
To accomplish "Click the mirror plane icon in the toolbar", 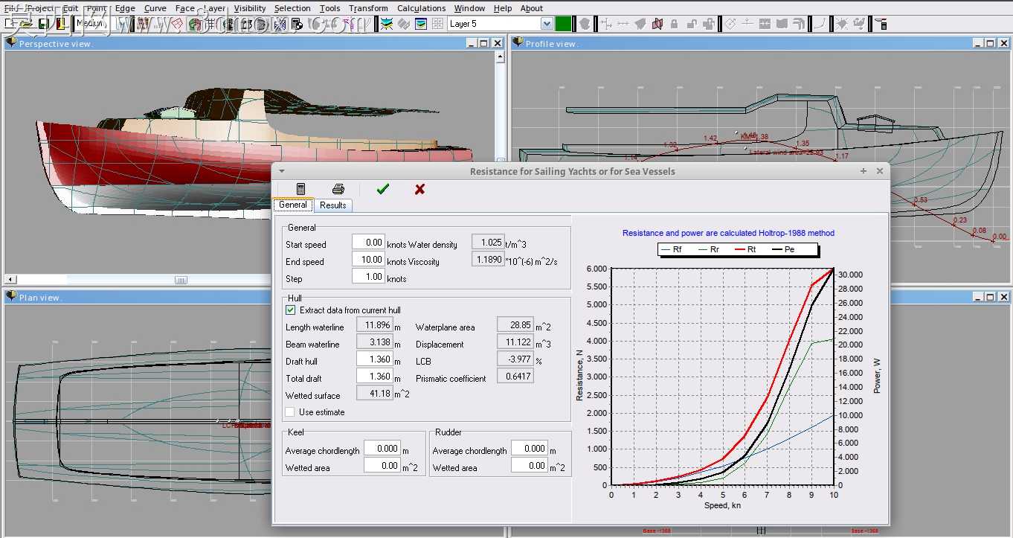I will tap(657, 24).
